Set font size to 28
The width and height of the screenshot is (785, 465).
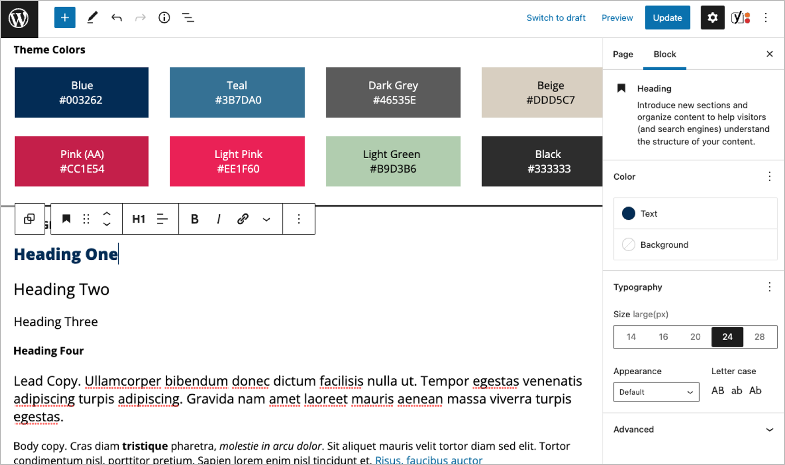click(x=759, y=337)
